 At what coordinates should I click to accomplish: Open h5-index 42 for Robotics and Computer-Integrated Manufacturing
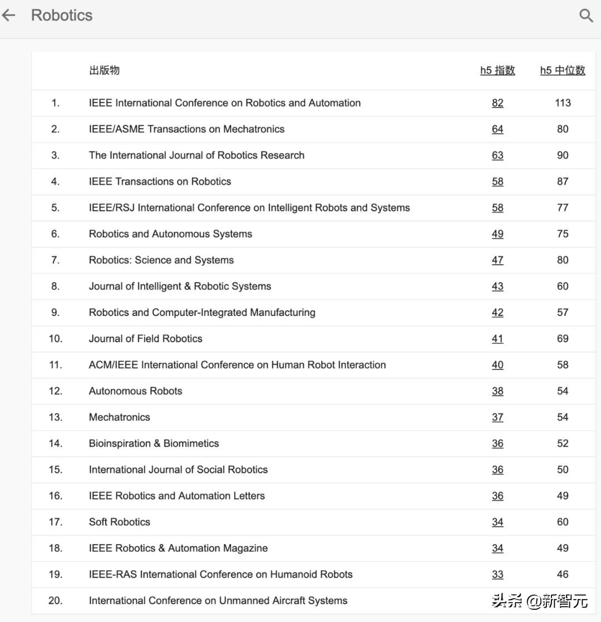(497, 312)
